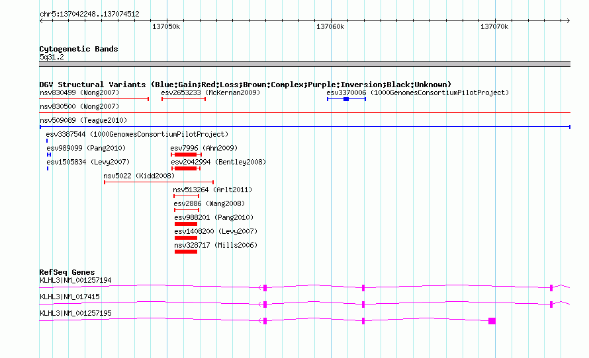
Task: Click the right arrow of the ruler
Action: [568, 21]
